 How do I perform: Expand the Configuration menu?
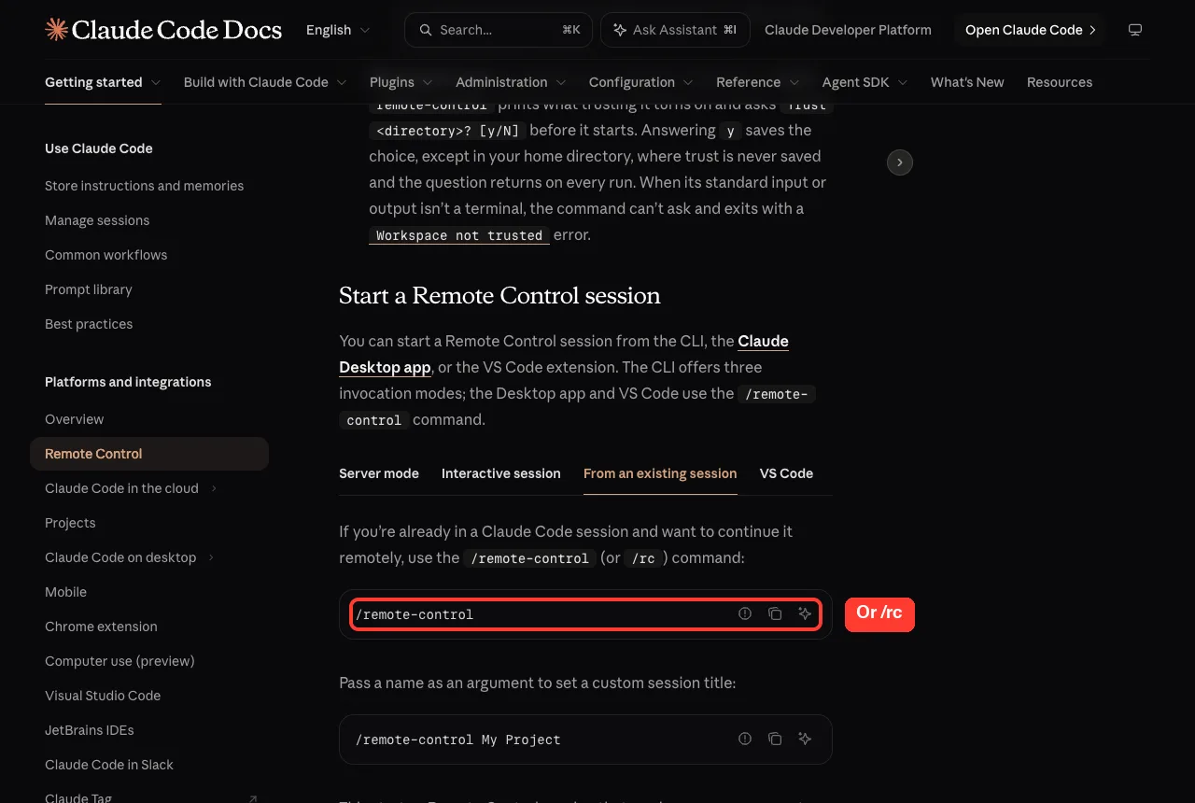(641, 82)
